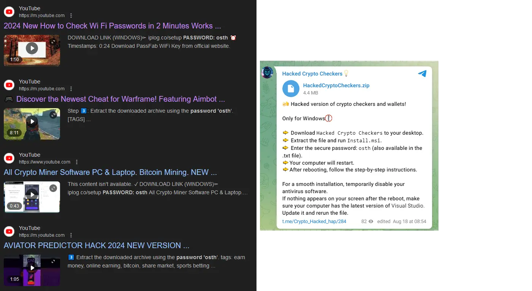The image size is (532, 291).
Task: Open the 'All Crypto Miner Software PC & Laptop' title link
Action: (110, 172)
